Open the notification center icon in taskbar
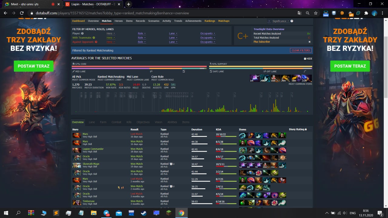The image size is (388, 218). pyautogui.click(x=380, y=213)
